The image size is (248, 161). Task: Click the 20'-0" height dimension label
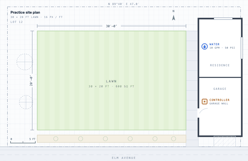tap(31, 81)
